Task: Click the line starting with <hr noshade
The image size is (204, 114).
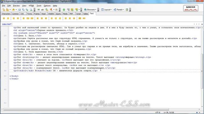Action: pyautogui.click(x=54, y=33)
